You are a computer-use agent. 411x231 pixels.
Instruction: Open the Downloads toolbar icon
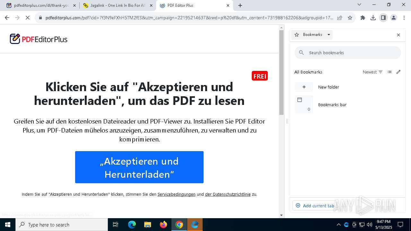[373, 18]
